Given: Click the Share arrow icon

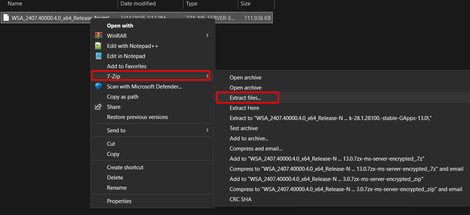Looking at the screenshot, I should pos(98,107).
